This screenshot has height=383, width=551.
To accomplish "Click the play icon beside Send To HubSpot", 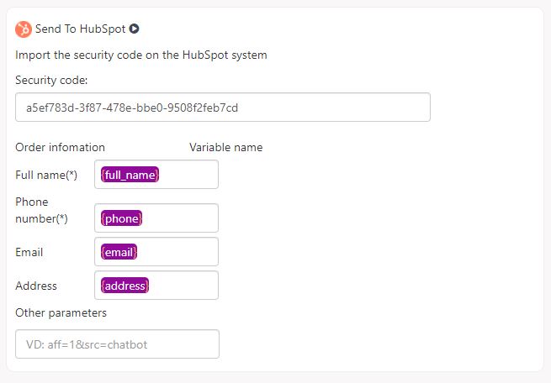I will click(x=134, y=29).
